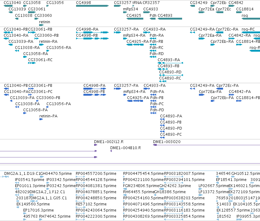The height and width of the screenshot is (221, 260).
Task: Click EST RE57102.5prime
Action: [80, 207]
